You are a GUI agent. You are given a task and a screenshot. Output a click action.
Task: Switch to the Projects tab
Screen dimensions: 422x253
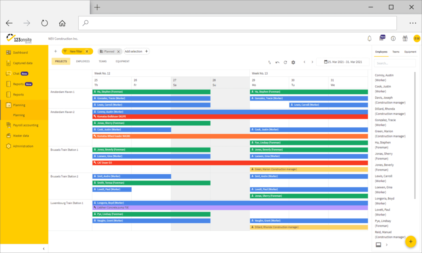tap(61, 61)
